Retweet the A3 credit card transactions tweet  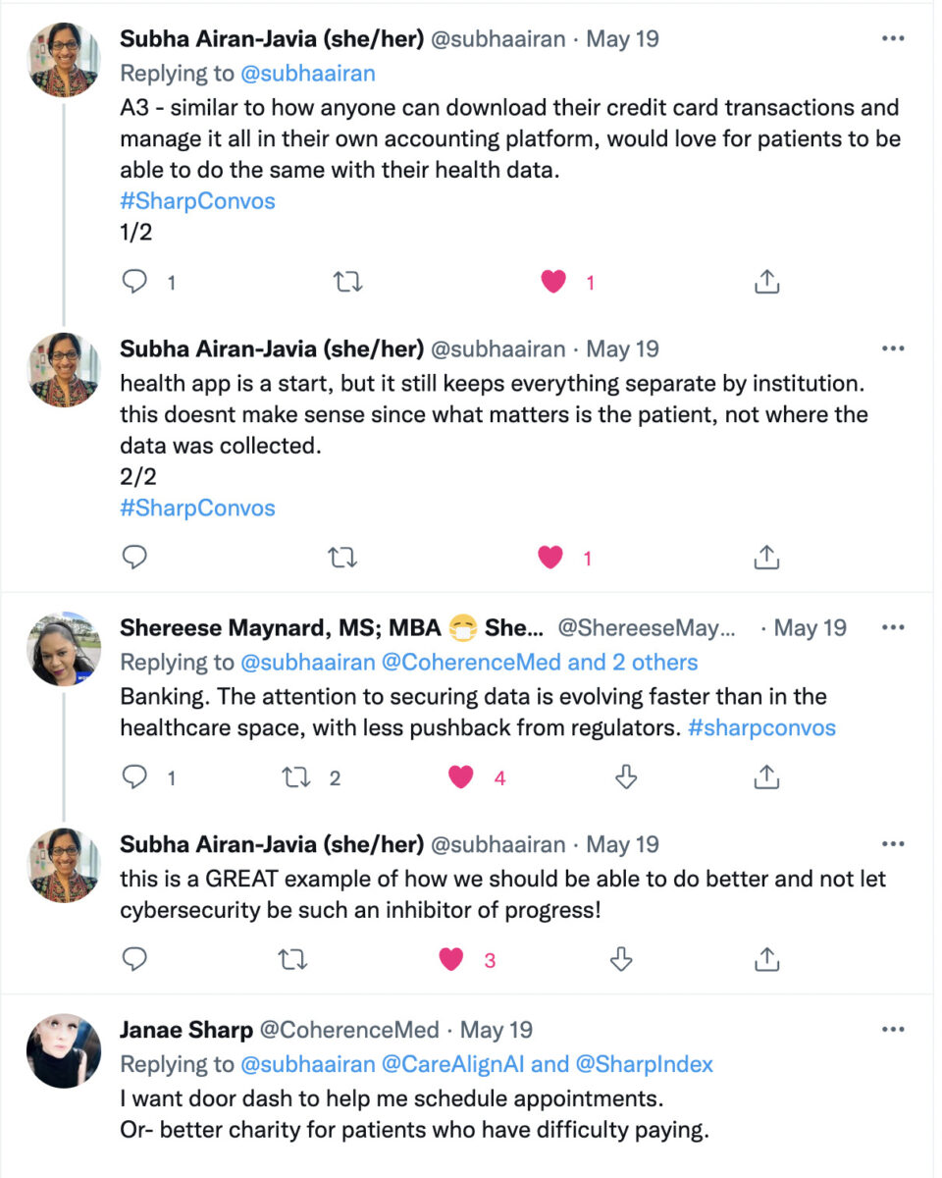tap(347, 283)
